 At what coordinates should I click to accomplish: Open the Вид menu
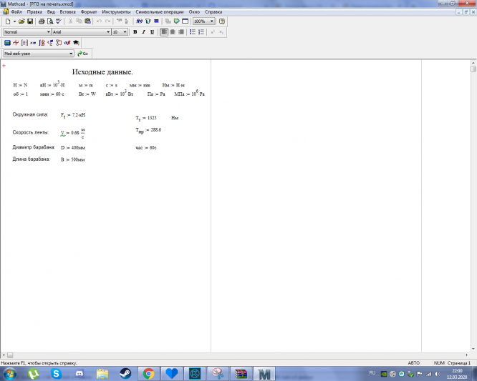[x=51, y=12]
